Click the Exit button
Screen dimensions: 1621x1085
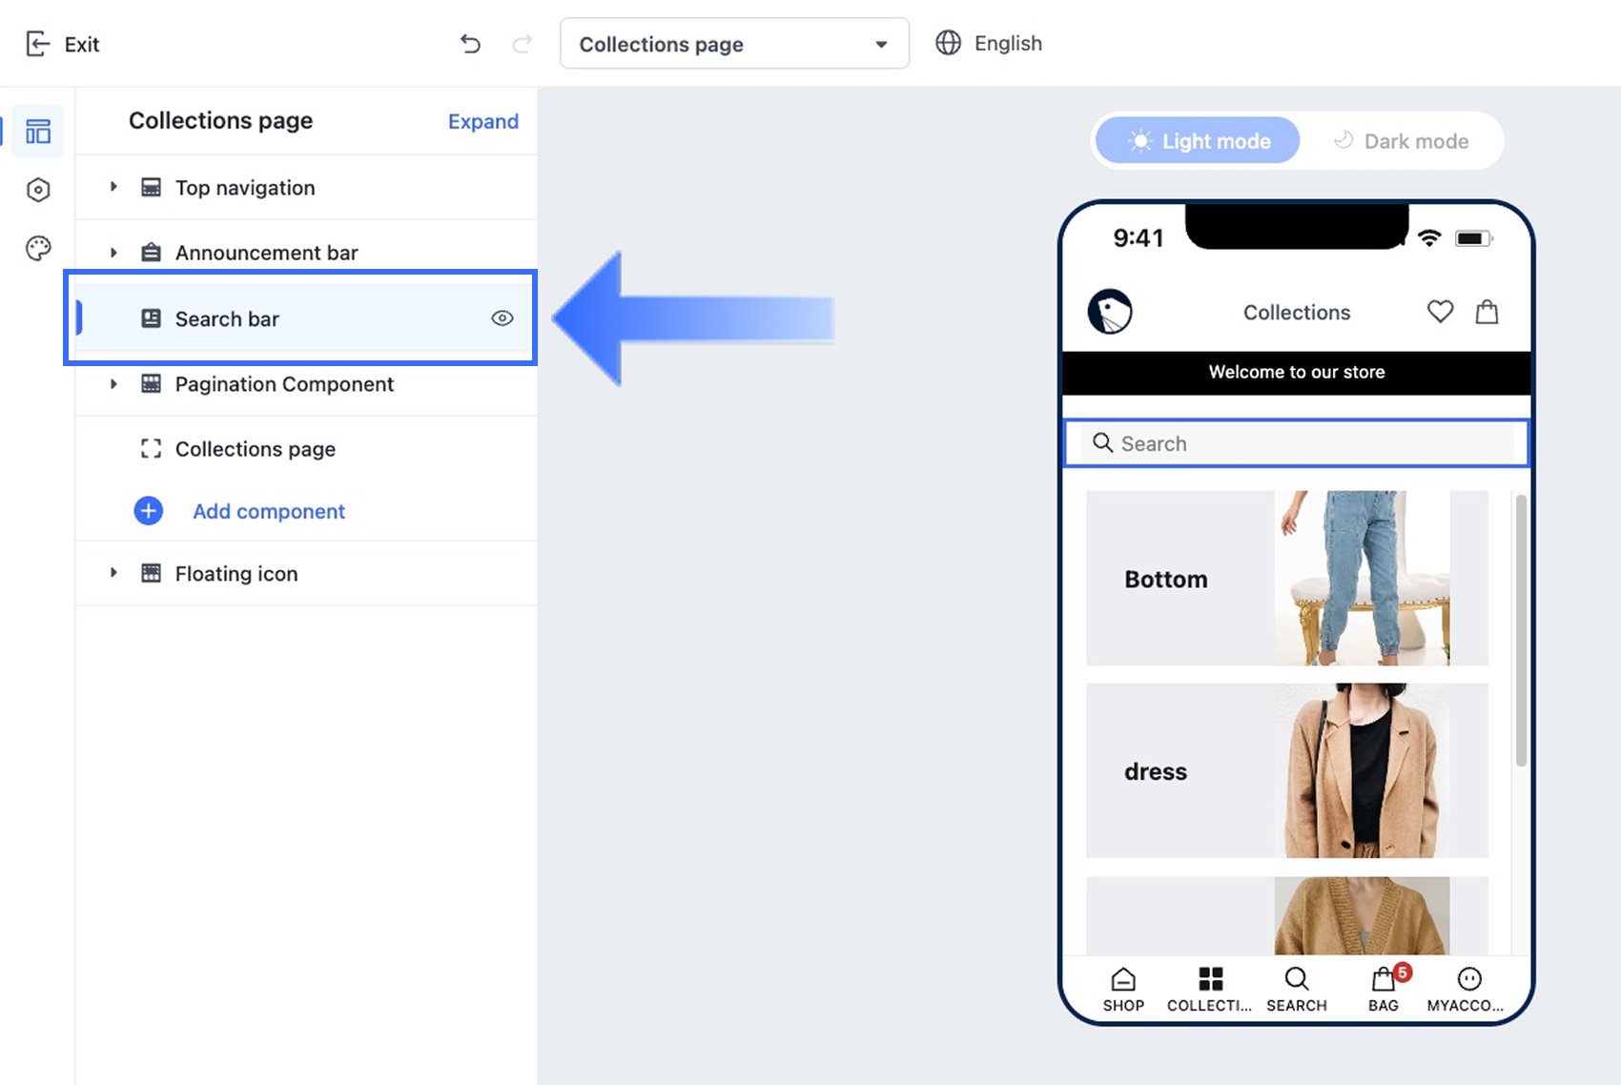(62, 44)
